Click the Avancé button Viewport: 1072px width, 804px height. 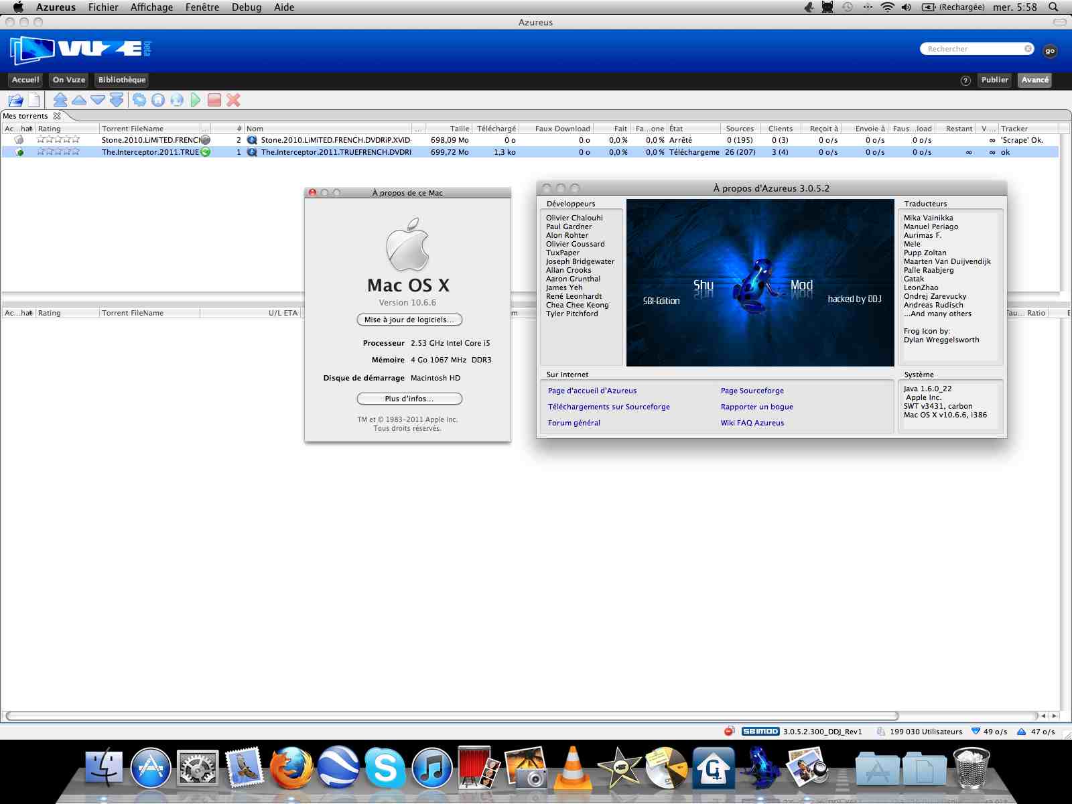[1034, 80]
